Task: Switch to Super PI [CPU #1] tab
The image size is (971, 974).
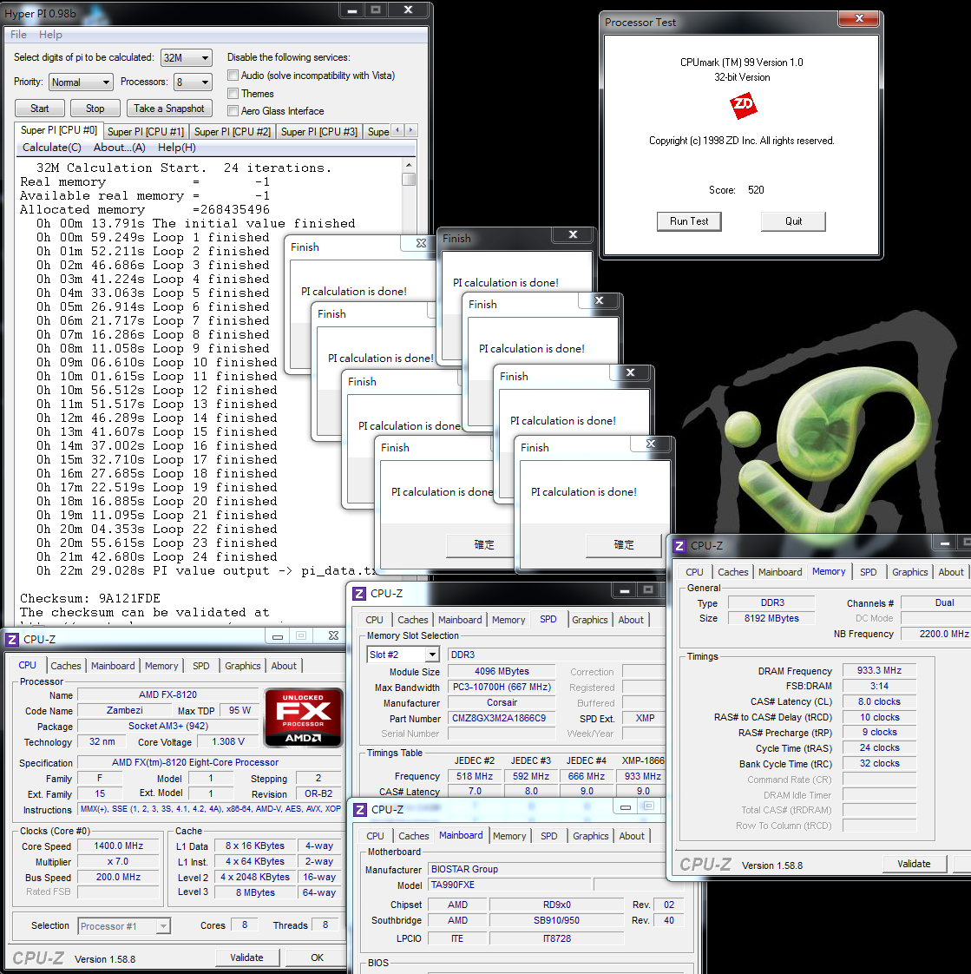Action: (x=146, y=132)
